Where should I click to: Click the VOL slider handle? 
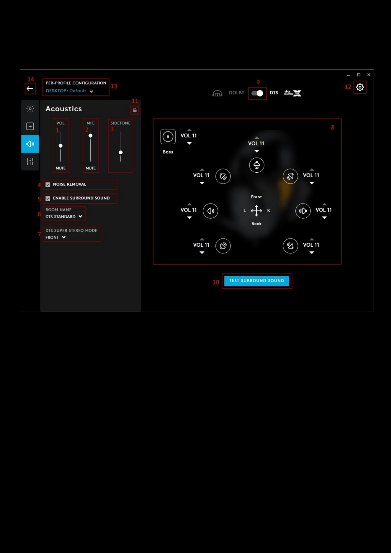pos(60,146)
